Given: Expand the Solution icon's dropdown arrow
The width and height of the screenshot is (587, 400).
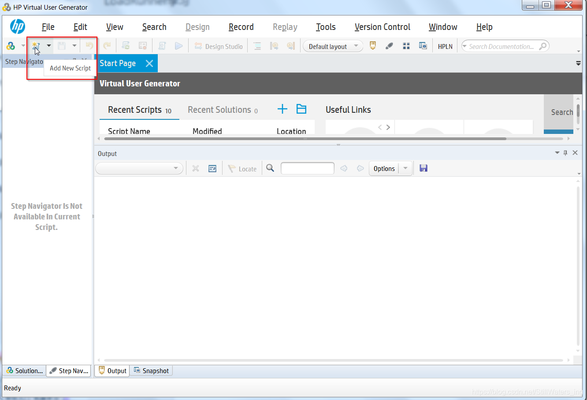Looking at the screenshot, I should pos(23,46).
